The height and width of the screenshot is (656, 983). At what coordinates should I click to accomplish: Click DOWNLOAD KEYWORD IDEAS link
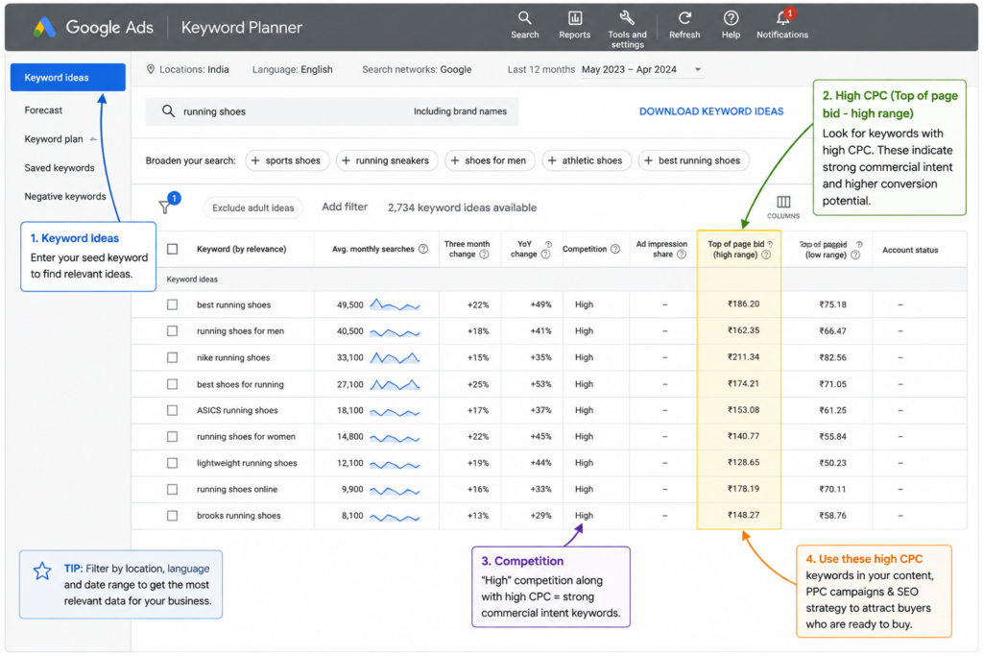point(711,111)
